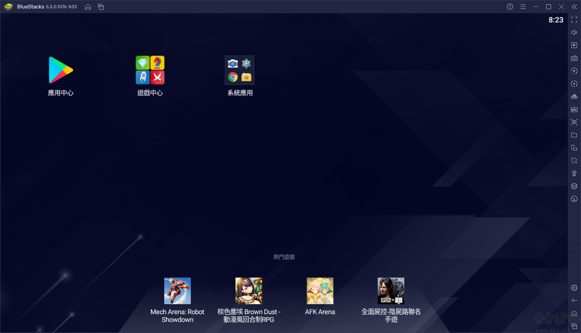Switch to the instance tabs view
Image resolution: width=581 pixels, height=333 pixels.
[x=101, y=6]
